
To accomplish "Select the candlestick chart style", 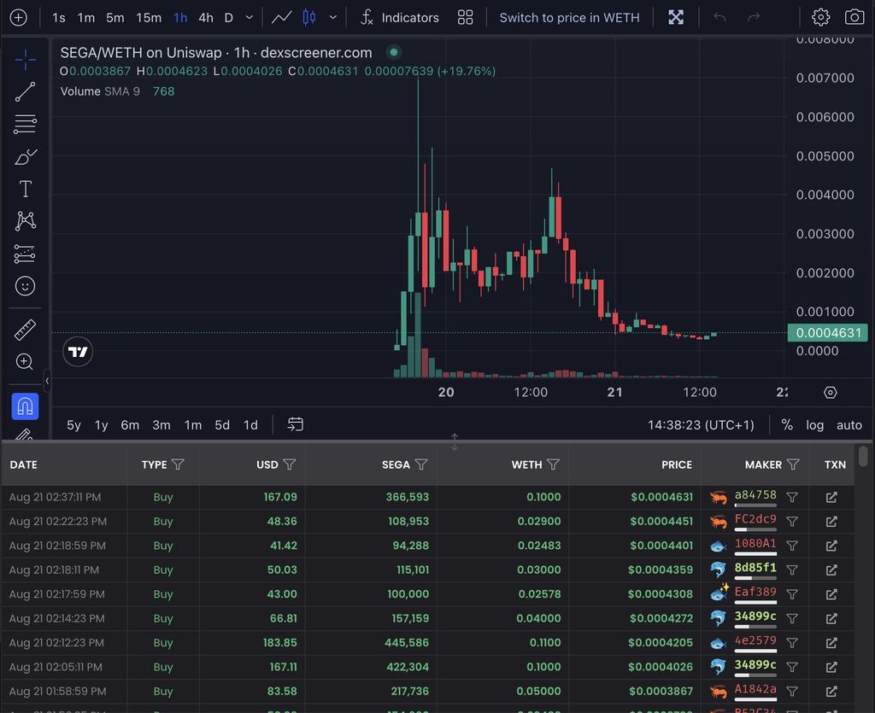I will pos(309,18).
